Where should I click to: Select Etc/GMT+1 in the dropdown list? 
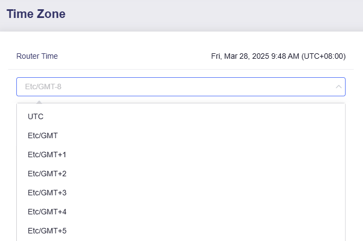46,155
